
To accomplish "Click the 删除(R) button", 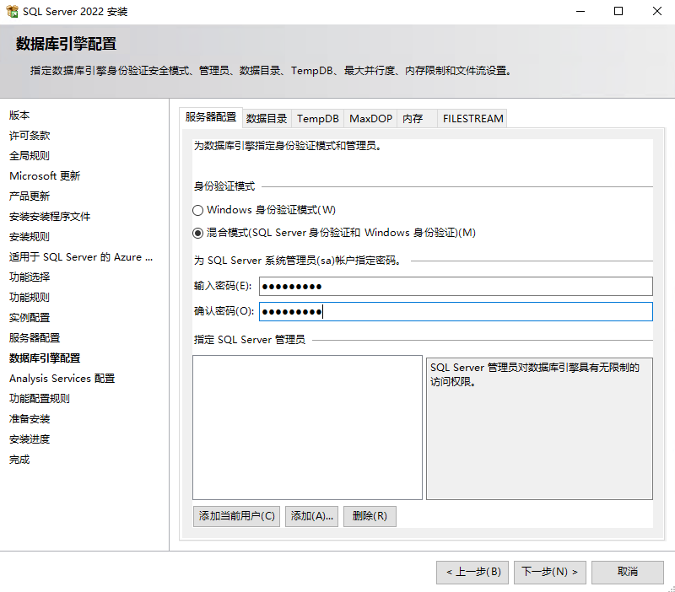I will (370, 516).
